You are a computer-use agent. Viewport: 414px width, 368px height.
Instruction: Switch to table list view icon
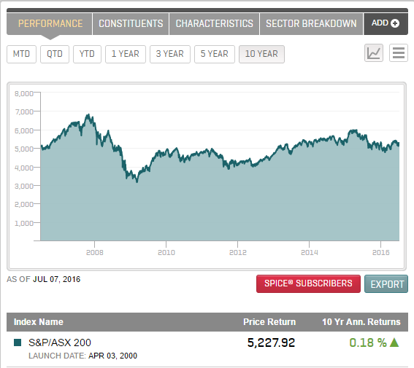click(399, 53)
